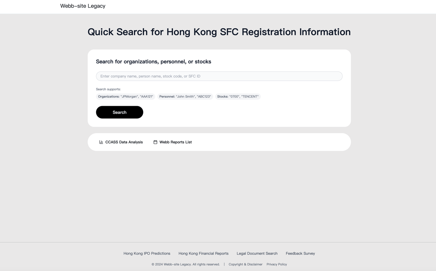Select the Personnel example chip
Image resolution: width=436 pixels, height=271 pixels.
click(x=185, y=97)
